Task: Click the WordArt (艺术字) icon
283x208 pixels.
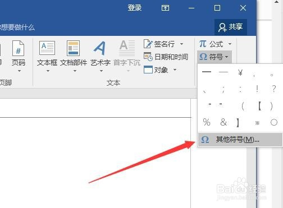Action: pos(99,48)
